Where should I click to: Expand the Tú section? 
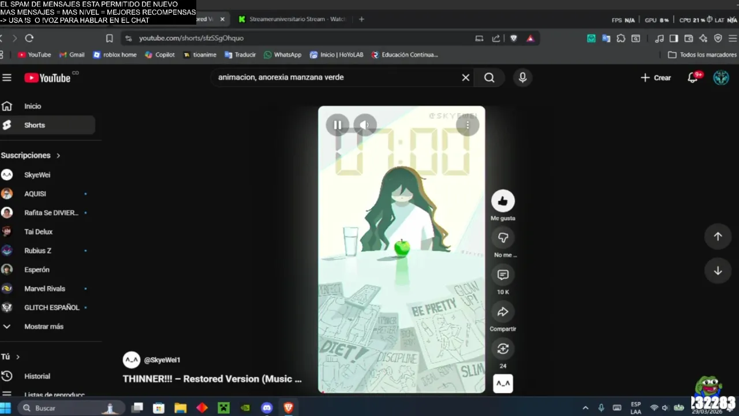point(10,357)
